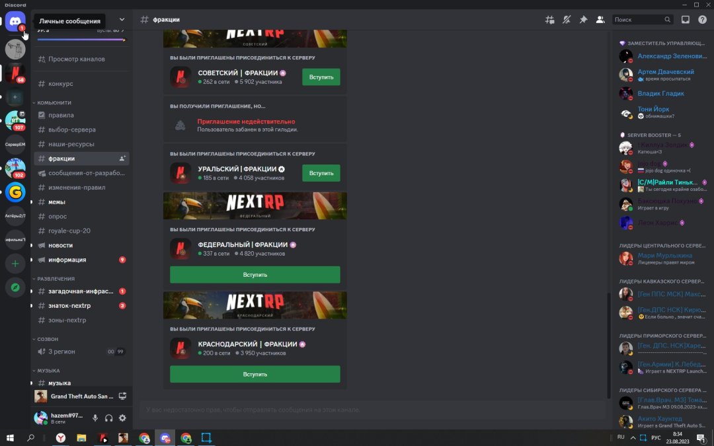
Task: Toggle microphone mute in user panel
Action: [x=95, y=418]
